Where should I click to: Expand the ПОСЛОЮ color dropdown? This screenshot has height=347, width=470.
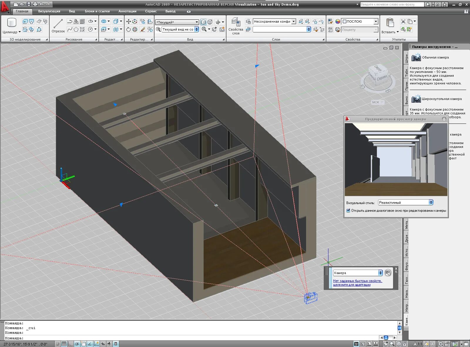point(376,21)
